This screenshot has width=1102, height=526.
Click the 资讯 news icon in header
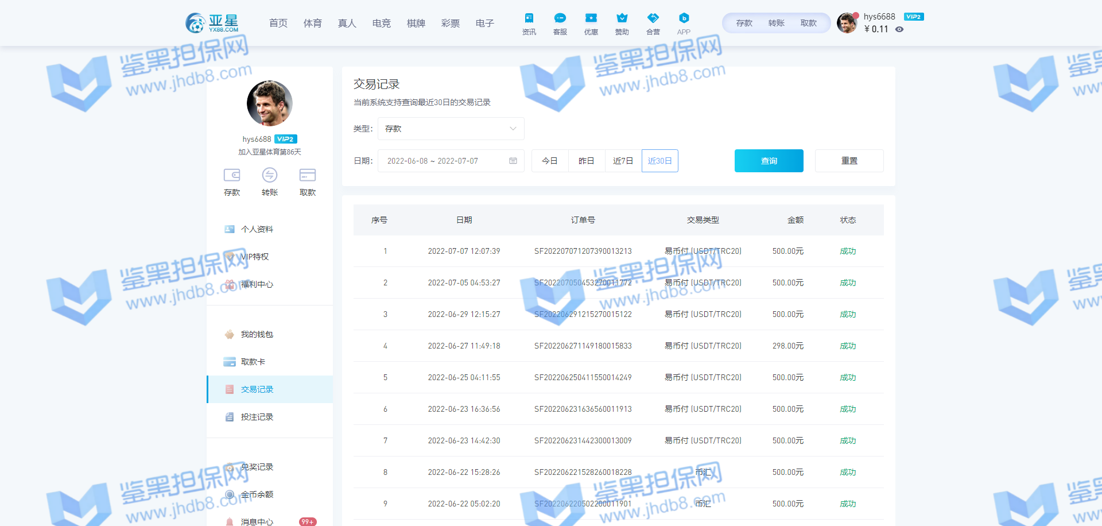[529, 19]
